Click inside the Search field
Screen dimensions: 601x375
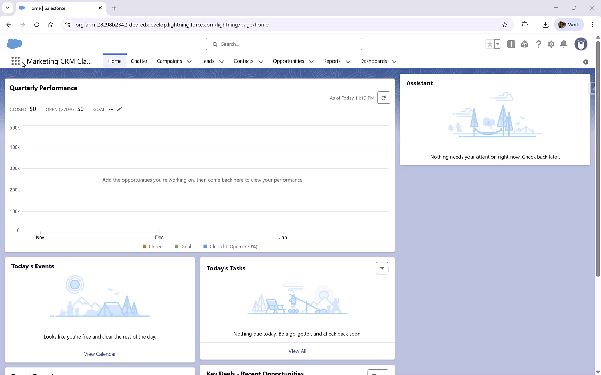[x=284, y=44]
